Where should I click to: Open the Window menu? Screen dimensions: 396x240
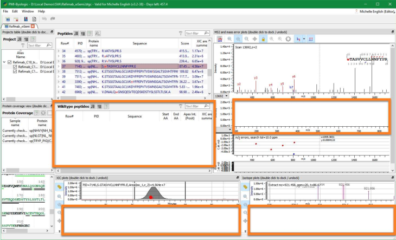pos(28,11)
